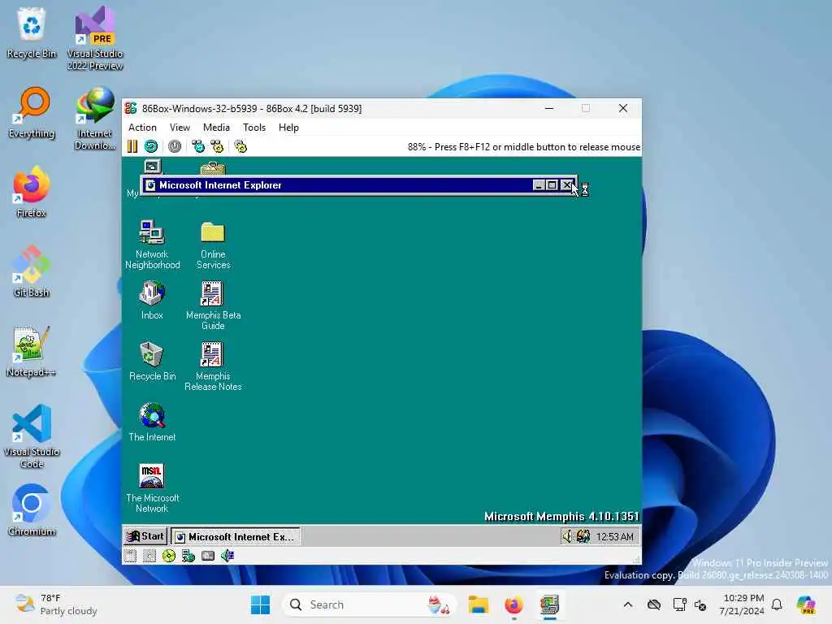Send Ctrl+Alt+Del via toolbar icon
The height and width of the screenshot is (624, 832).
click(x=198, y=146)
